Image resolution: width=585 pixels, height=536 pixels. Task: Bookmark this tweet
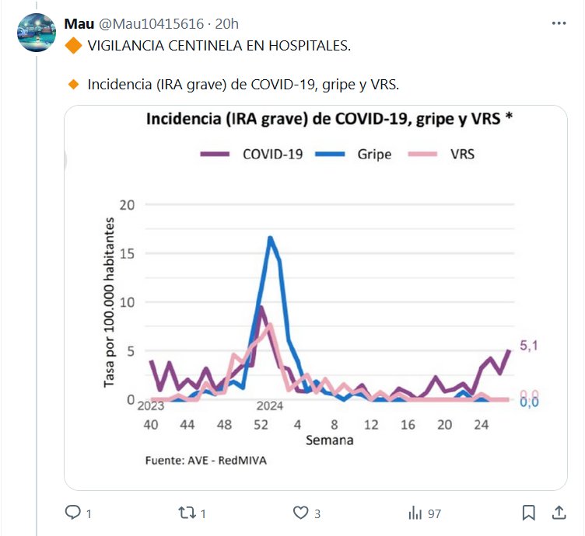(x=529, y=513)
